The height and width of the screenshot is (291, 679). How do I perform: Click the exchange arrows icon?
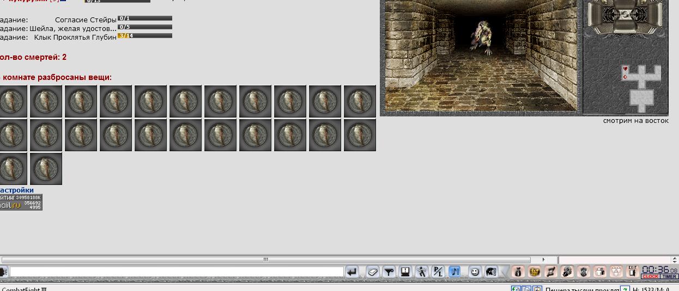click(x=551, y=271)
